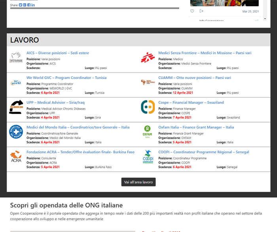Share on LinkedIn icon
Viewport: 277px width, 232px height.
pyautogui.click(x=33, y=5)
